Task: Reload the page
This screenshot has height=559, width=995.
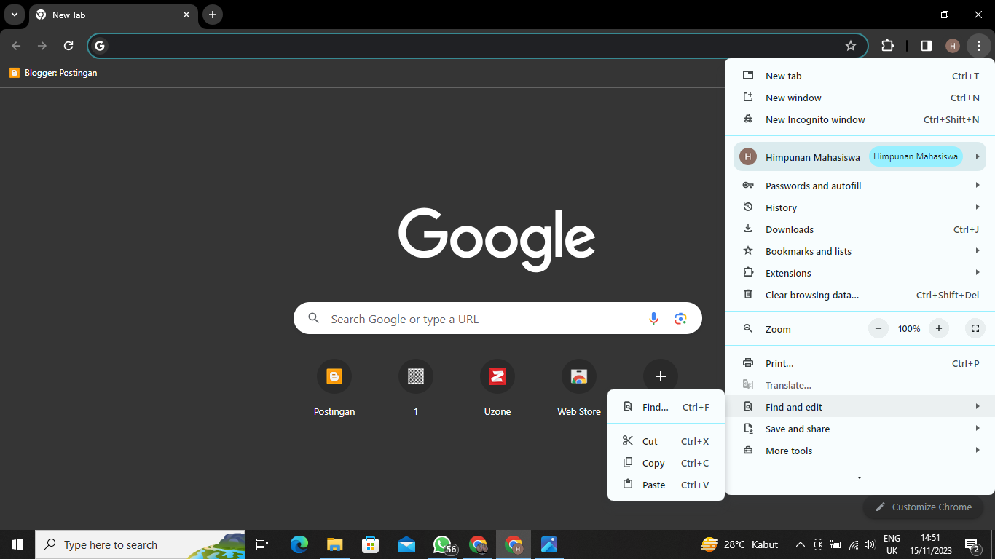Action: click(68, 46)
